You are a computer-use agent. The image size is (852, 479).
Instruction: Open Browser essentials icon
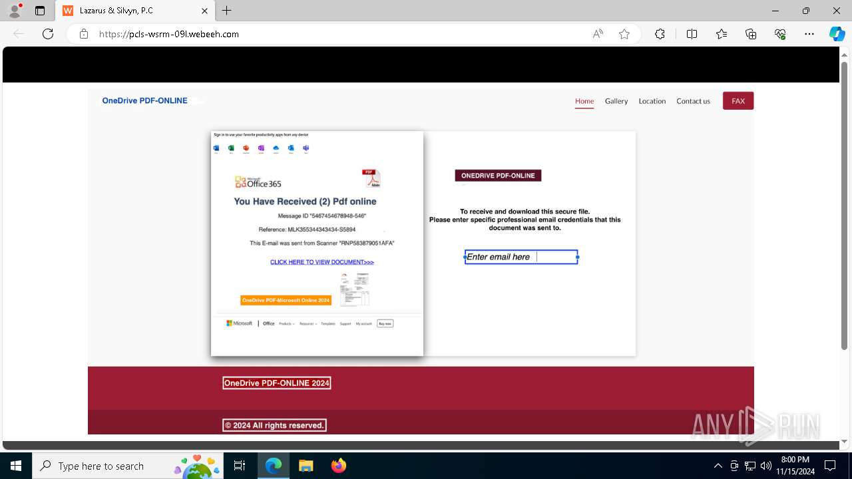click(x=780, y=34)
